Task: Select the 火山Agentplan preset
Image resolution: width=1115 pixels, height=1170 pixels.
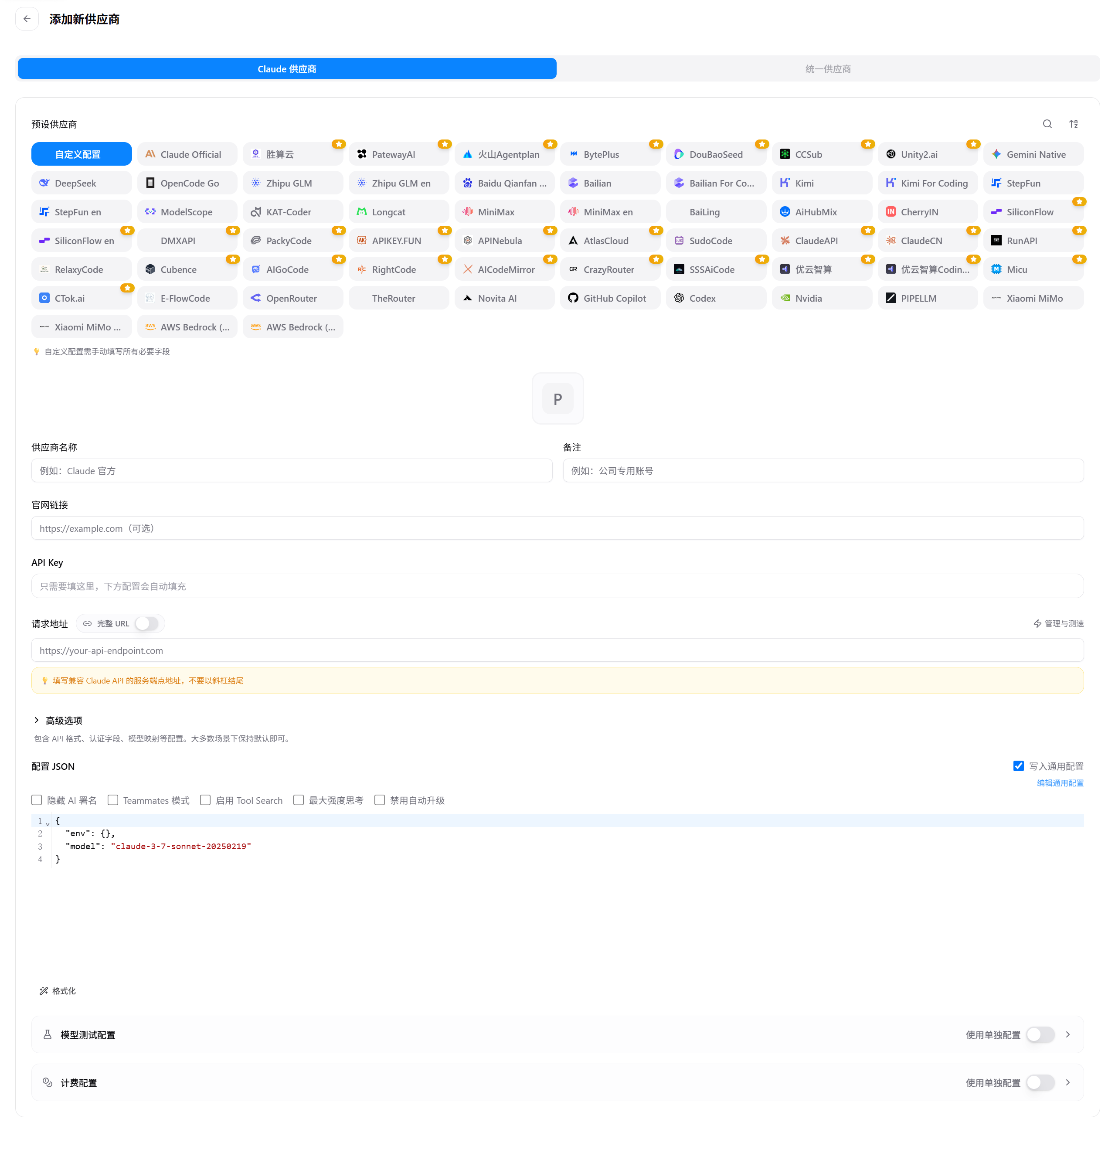Action: click(x=505, y=154)
